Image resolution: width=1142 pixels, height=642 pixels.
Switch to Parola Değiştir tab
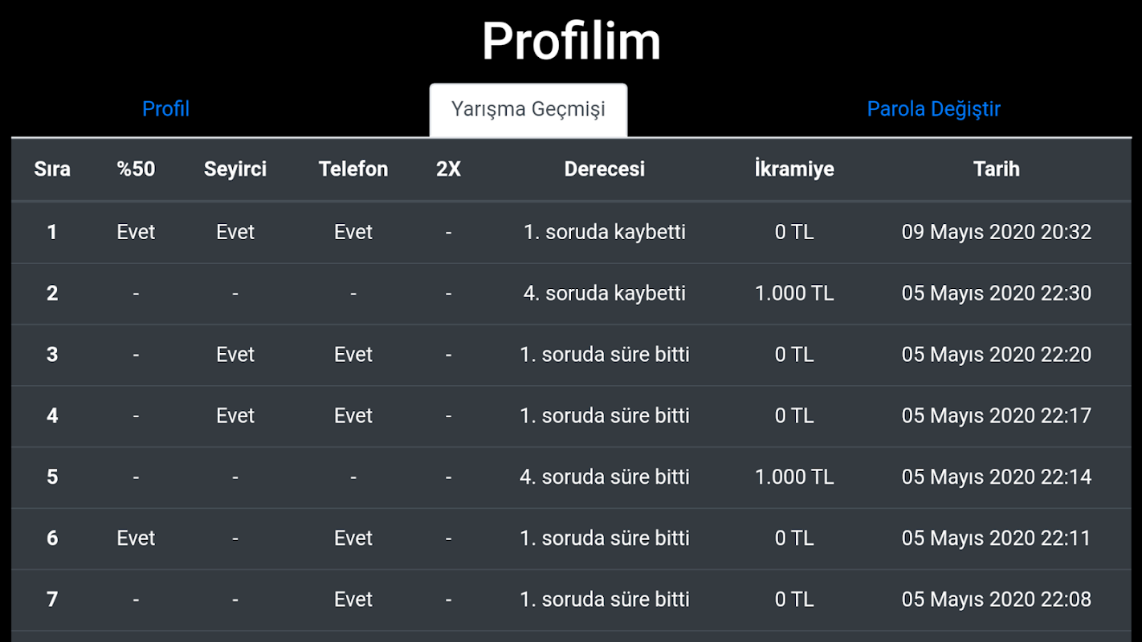tap(933, 108)
